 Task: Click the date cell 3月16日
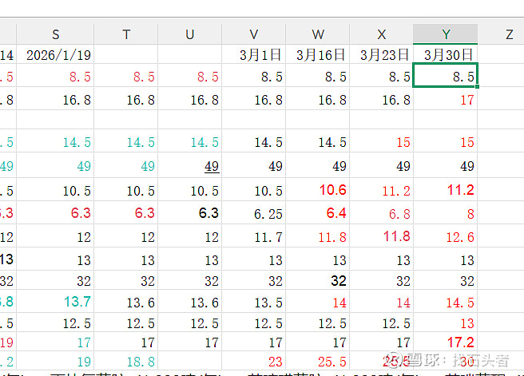coord(317,54)
